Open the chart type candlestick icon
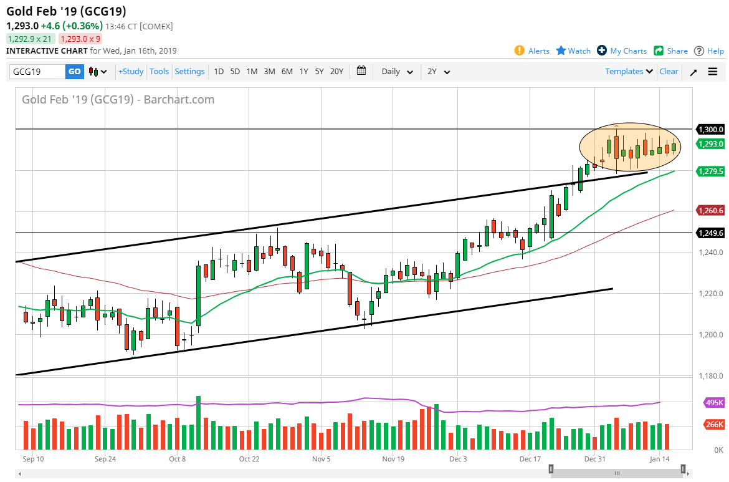 point(94,71)
